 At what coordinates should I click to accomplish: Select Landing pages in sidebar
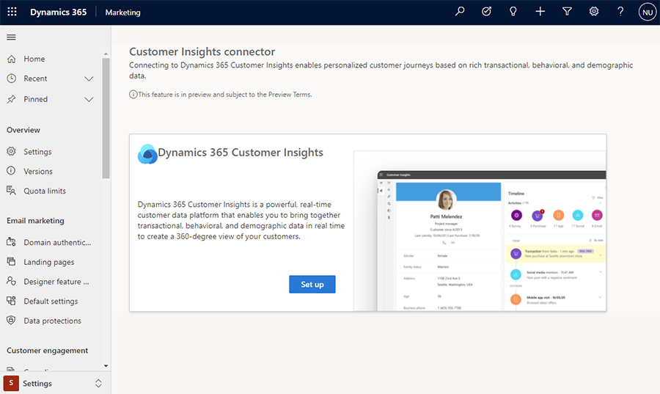click(48, 262)
